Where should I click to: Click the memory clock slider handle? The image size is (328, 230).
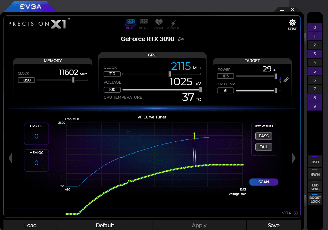coord(73,80)
